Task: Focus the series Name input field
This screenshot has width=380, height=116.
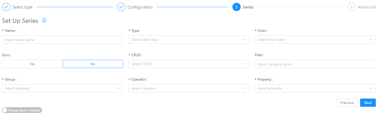Action: pos(63,40)
